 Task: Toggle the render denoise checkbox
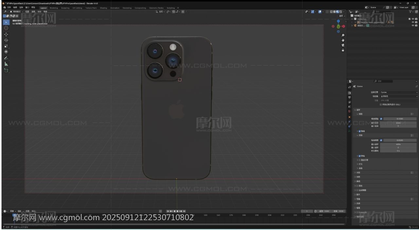(x=360, y=156)
